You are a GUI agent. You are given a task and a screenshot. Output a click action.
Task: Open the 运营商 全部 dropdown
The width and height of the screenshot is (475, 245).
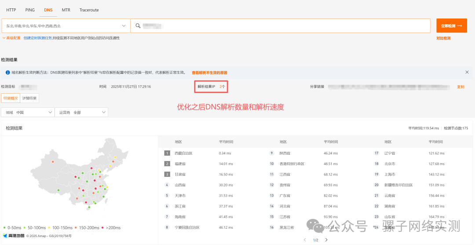click(x=81, y=112)
